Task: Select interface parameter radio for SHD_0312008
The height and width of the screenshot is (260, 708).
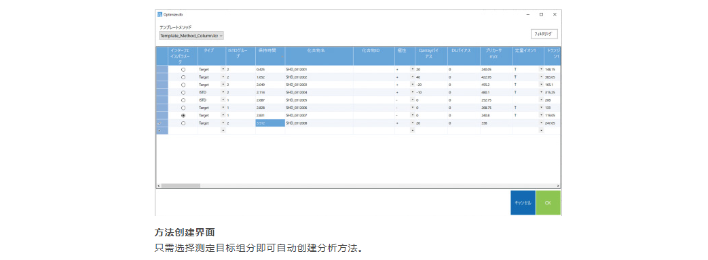Action: (x=183, y=123)
